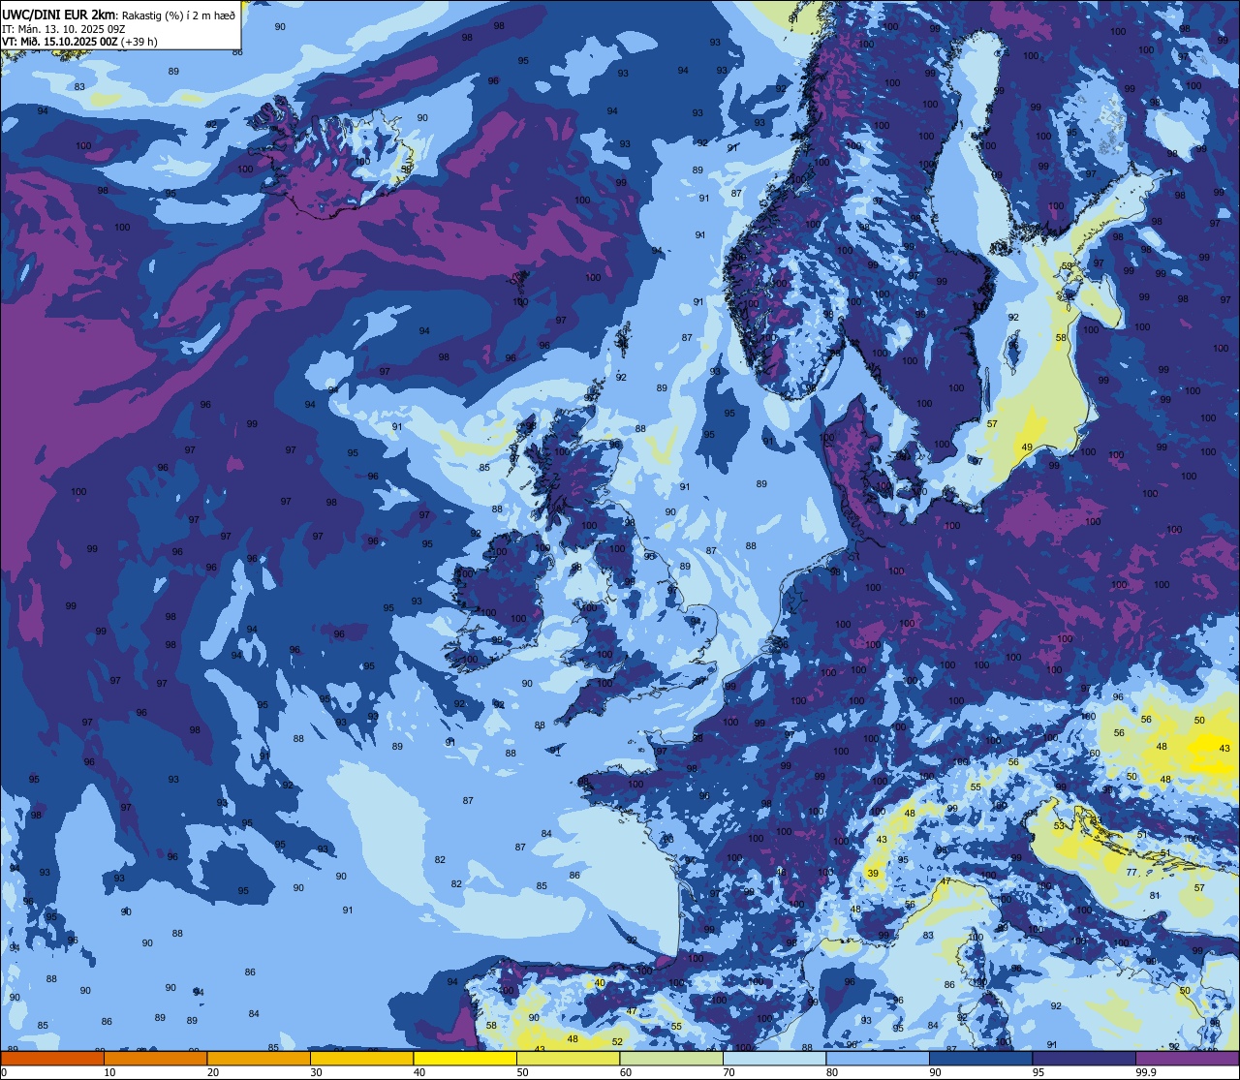
Task: Click the 'VT: Mið. 15.10.2025 00Z (+39 h)' valid time
Action: coord(79,42)
